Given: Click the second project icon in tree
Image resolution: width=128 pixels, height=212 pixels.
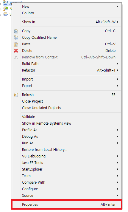Looking at the screenshot, I should 6,9.
